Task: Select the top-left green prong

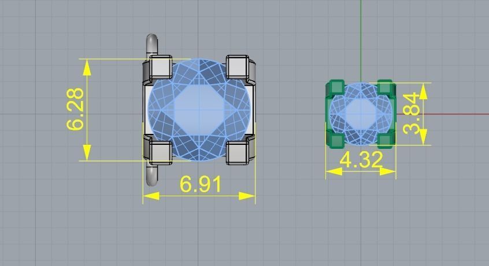Action: pyautogui.click(x=337, y=87)
